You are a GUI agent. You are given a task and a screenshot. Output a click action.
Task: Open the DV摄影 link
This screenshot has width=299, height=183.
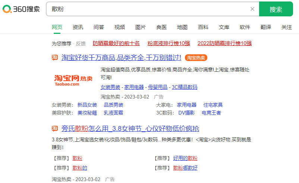pyautogui.click(x=186, y=113)
